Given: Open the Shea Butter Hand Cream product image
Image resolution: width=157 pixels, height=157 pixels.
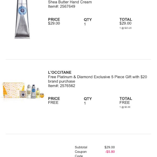Looking at the screenshot, I should click(22, 19).
